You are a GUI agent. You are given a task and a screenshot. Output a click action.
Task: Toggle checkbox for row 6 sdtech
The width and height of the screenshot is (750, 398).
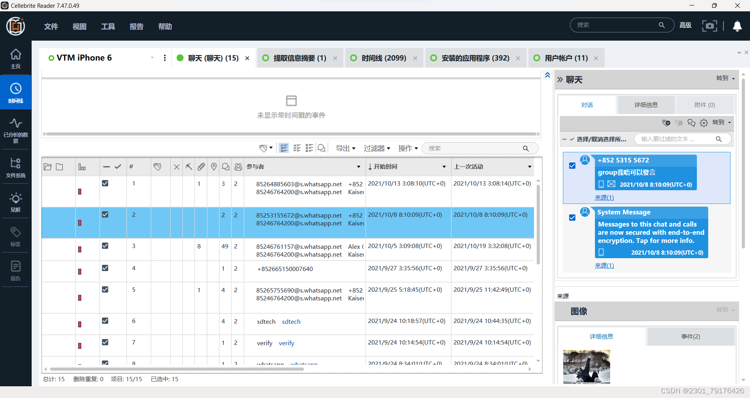(x=105, y=321)
